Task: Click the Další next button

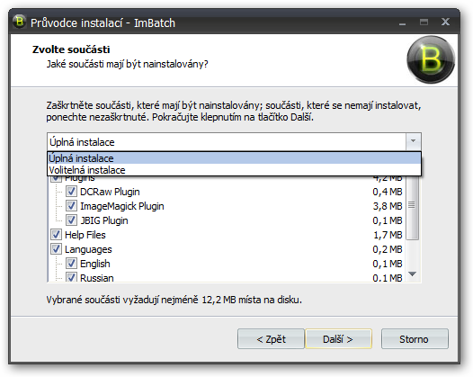Action: pyautogui.click(x=338, y=338)
